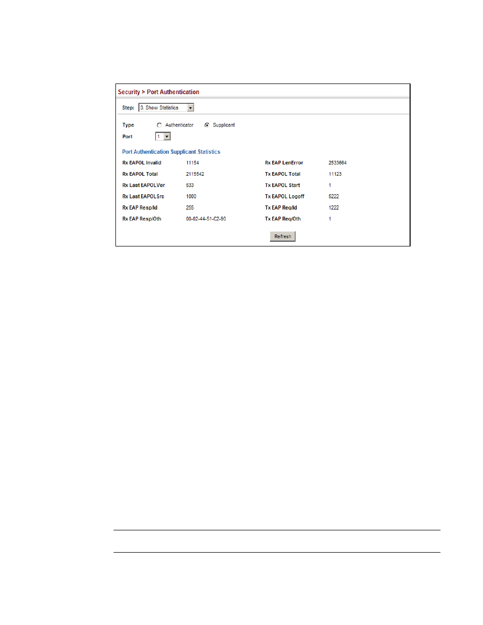Screen dimensions: 483x625
Task: Click the MAC address 00-02-44-51-C2-90
Action: [206, 219]
